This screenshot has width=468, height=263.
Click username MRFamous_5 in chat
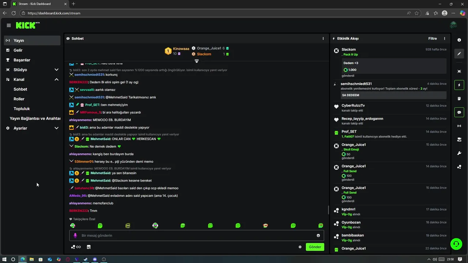[x=90, y=113]
